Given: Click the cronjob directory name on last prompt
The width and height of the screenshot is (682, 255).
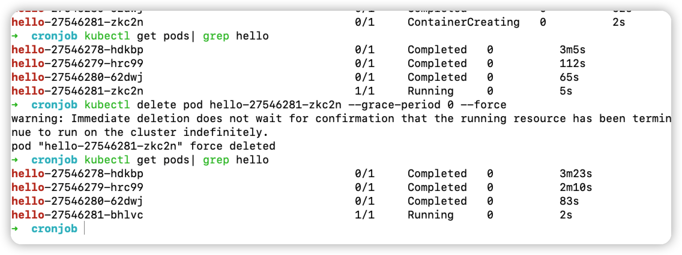Looking at the screenshot, I should point(54,229).
